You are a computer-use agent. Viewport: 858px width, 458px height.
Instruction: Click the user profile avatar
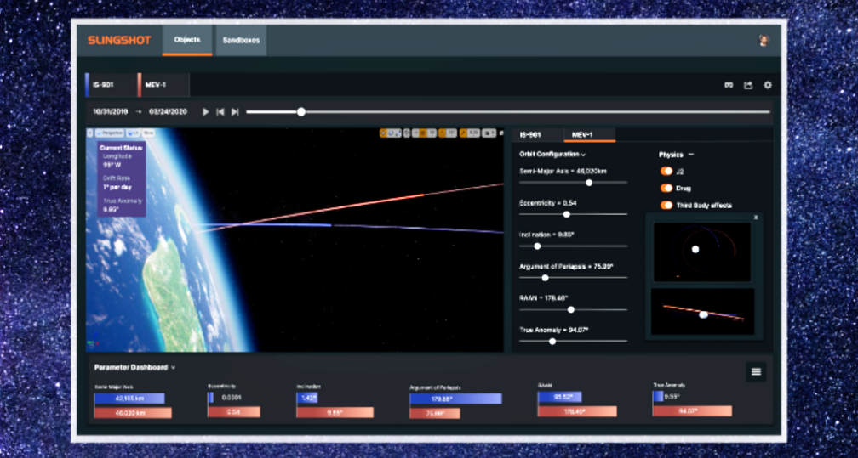[x=764, y=40]
